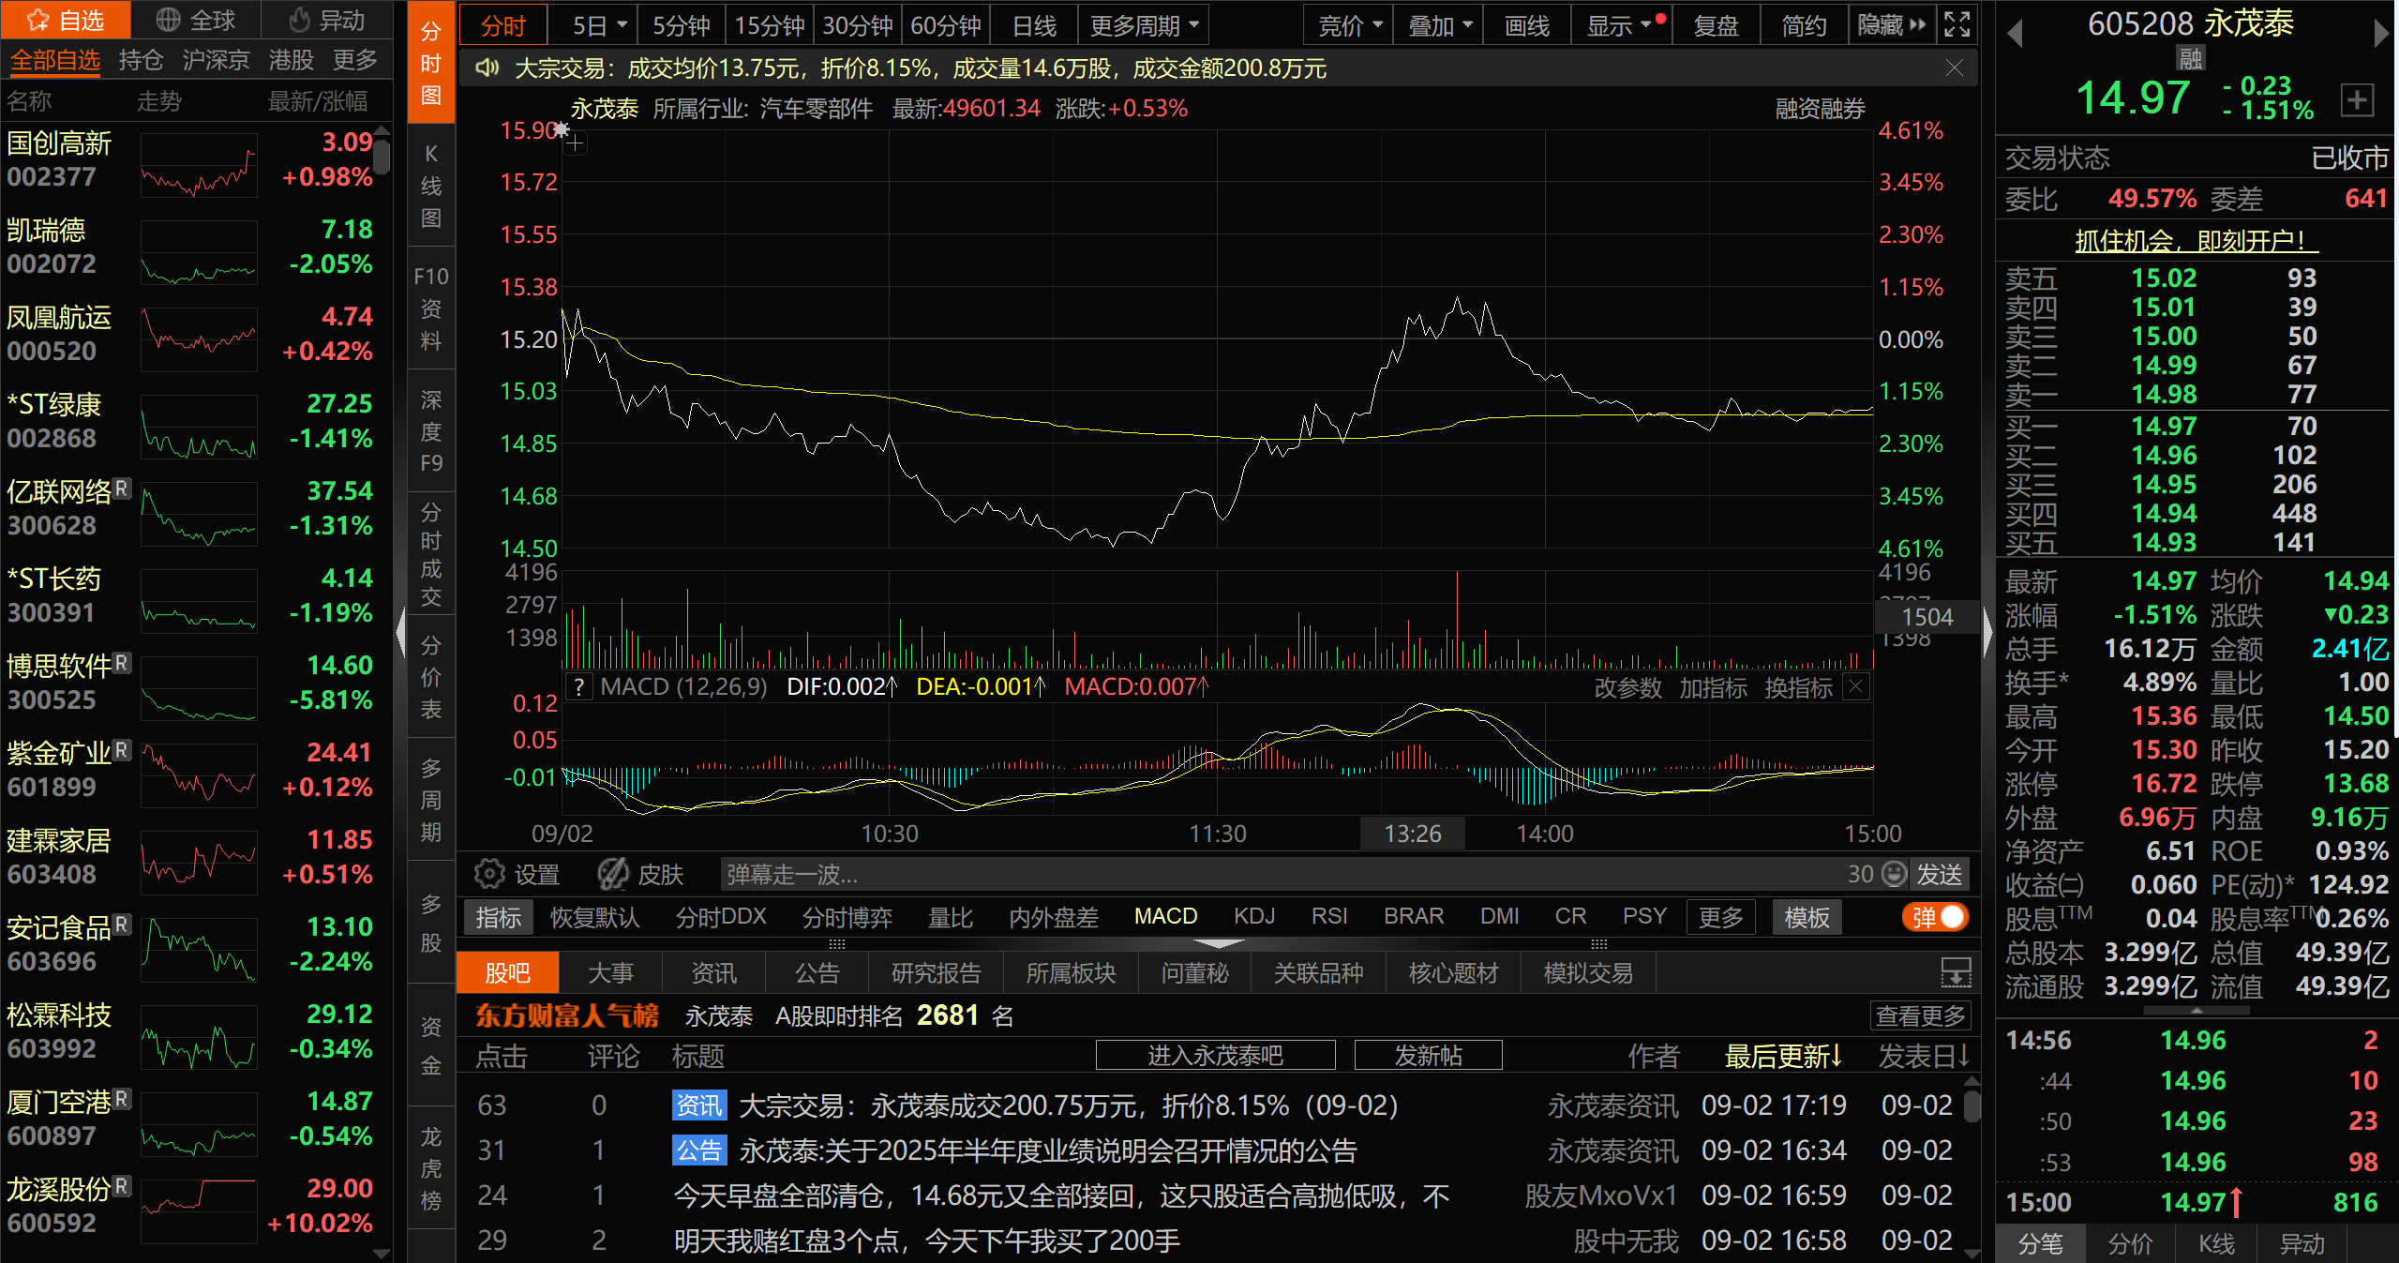Click 进入永茂泰吧 button
This screenshot has height=1263, width=2399.
(x=1215, y=1056)
